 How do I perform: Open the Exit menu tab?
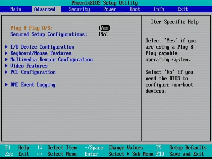183,9
